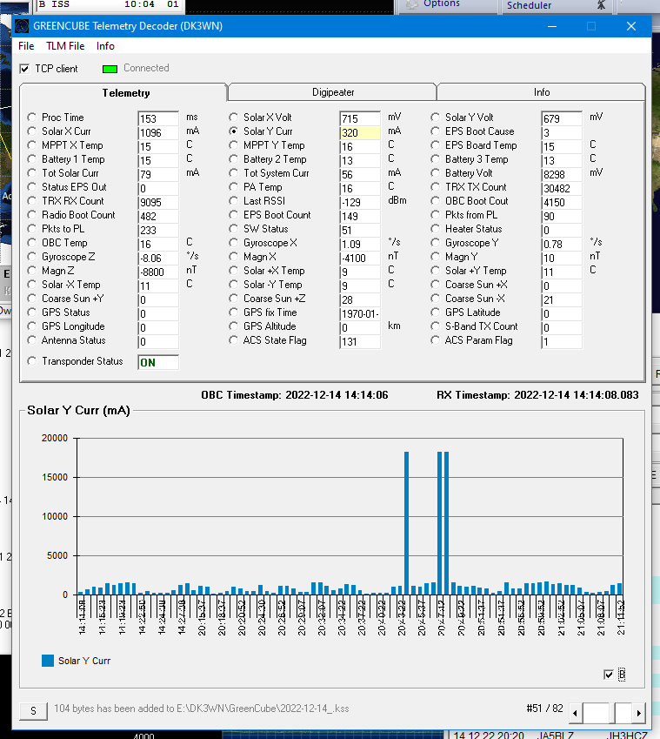
Task: Select the Solar X Volt radio button
Action: click(234, 117)
